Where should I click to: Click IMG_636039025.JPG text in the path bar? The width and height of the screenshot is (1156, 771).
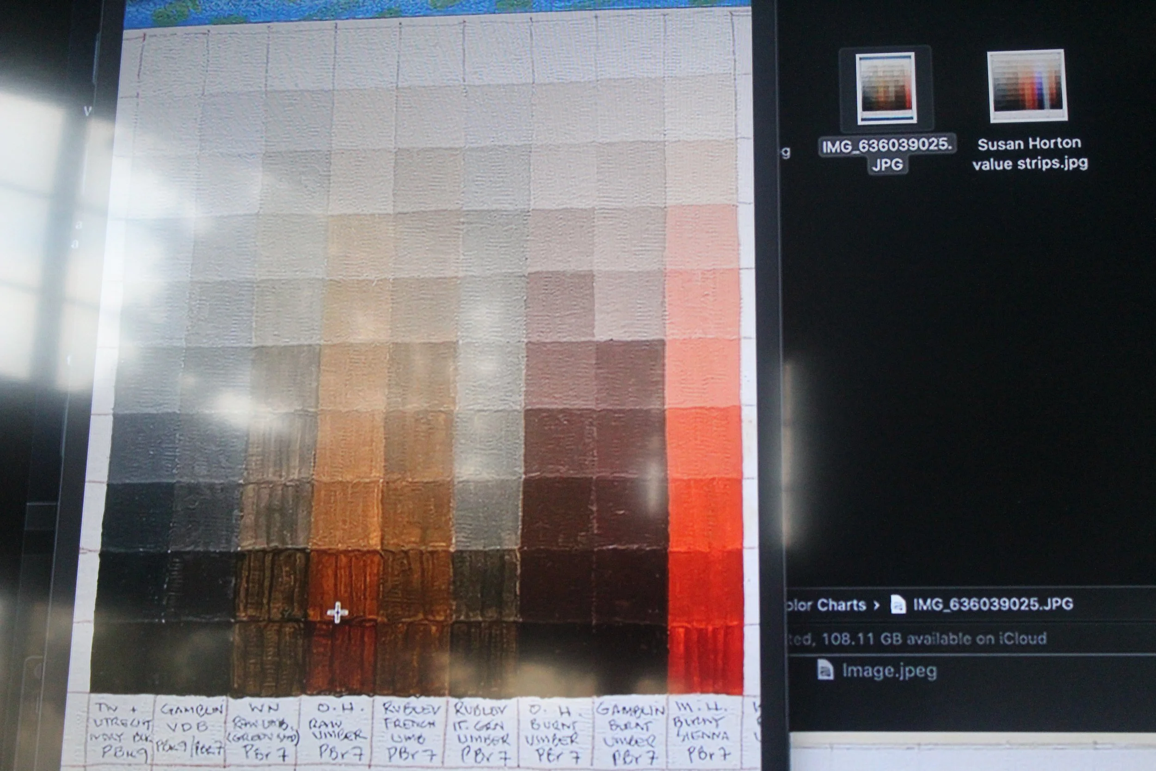coord(993,604)
